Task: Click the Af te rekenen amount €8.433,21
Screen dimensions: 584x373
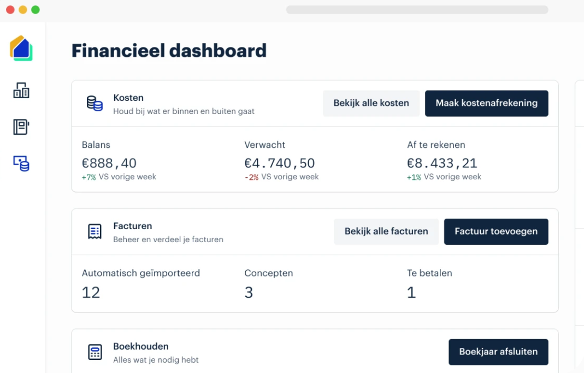Action: pos(442,163)
